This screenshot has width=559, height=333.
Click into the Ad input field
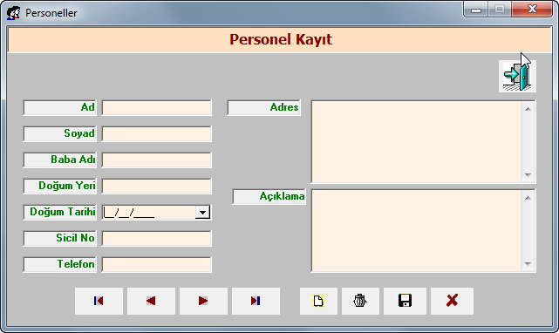point(156,108)
